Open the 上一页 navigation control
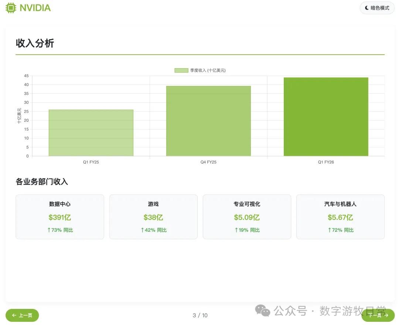The image size is (399, 327). 22,315
